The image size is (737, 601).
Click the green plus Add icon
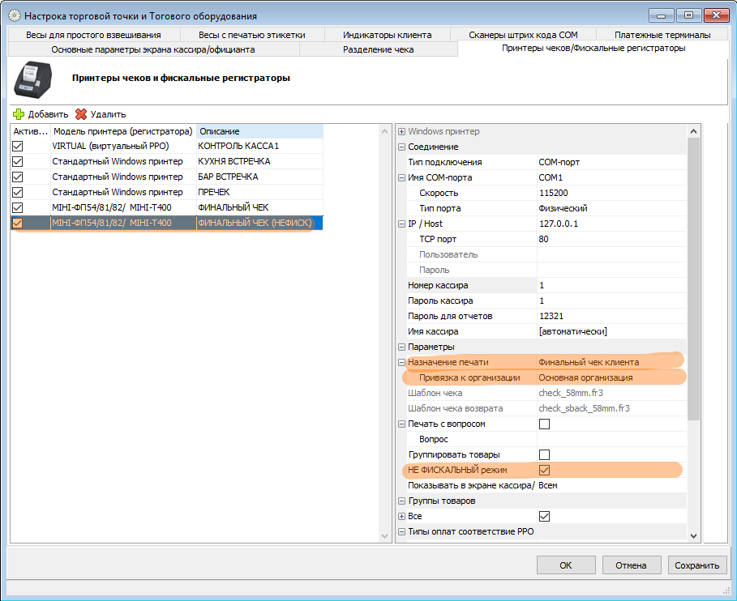pyautogui.click(x=19, y=114)
